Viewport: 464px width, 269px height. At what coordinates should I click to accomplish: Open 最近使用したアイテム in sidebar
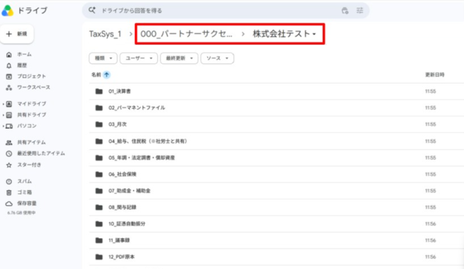41,154
